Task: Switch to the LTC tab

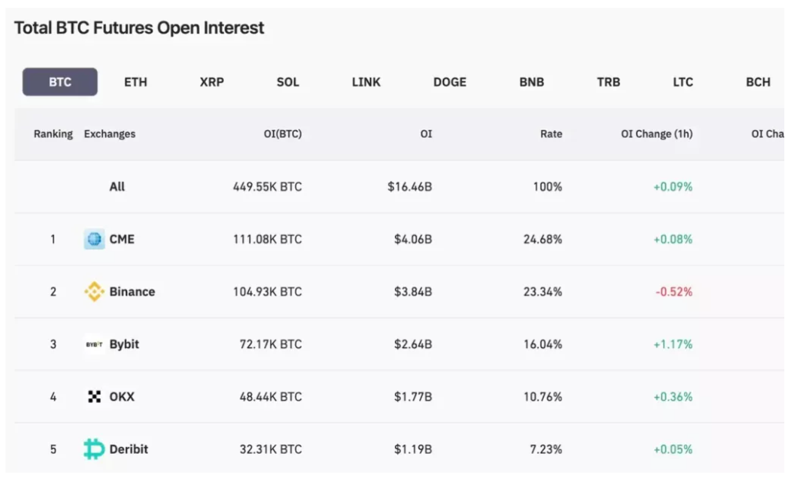Action: coord(683,82)
